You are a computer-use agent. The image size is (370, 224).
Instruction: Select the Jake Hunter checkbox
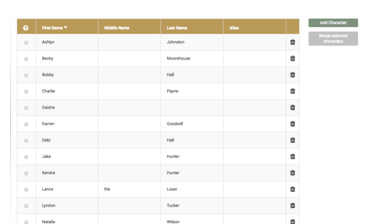tap(26, 157)
